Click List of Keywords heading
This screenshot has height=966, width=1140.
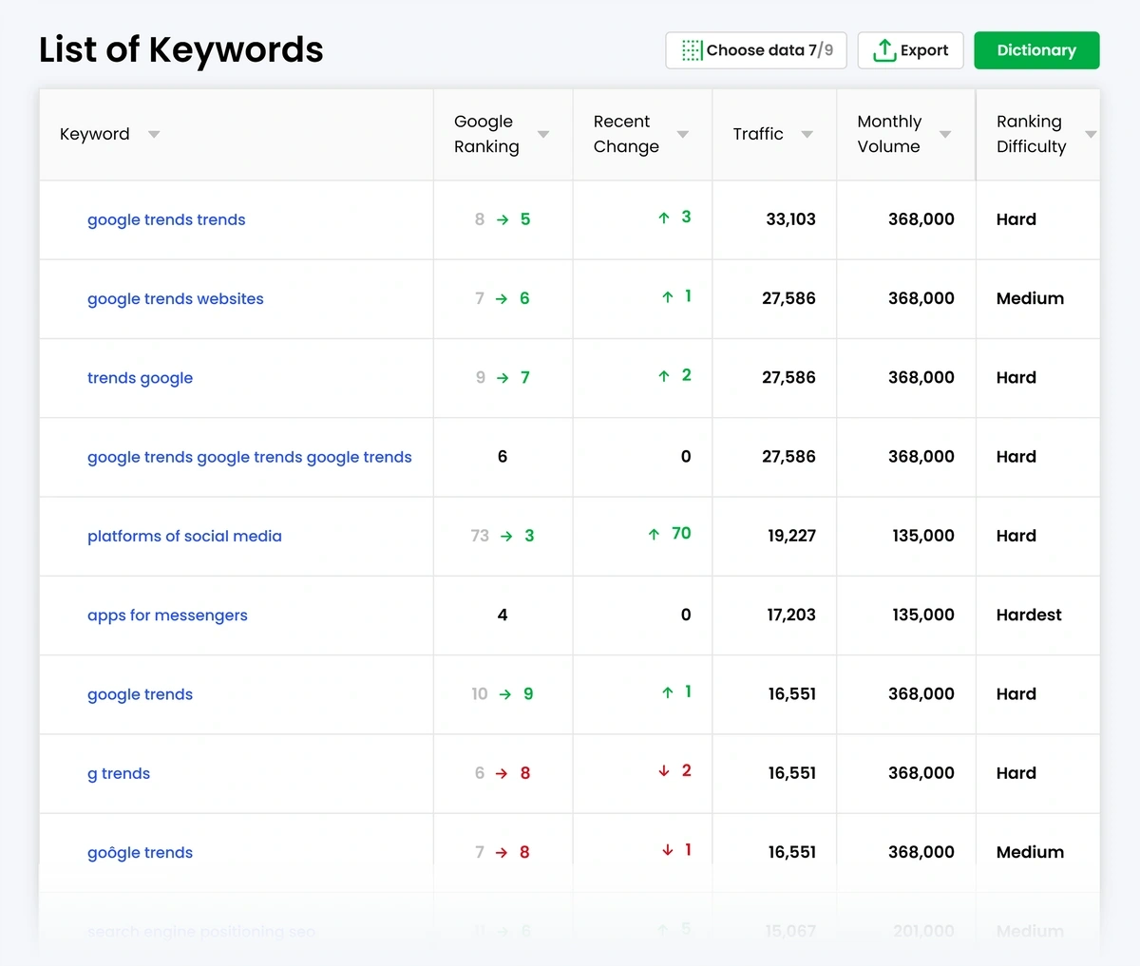click(181, 49)
